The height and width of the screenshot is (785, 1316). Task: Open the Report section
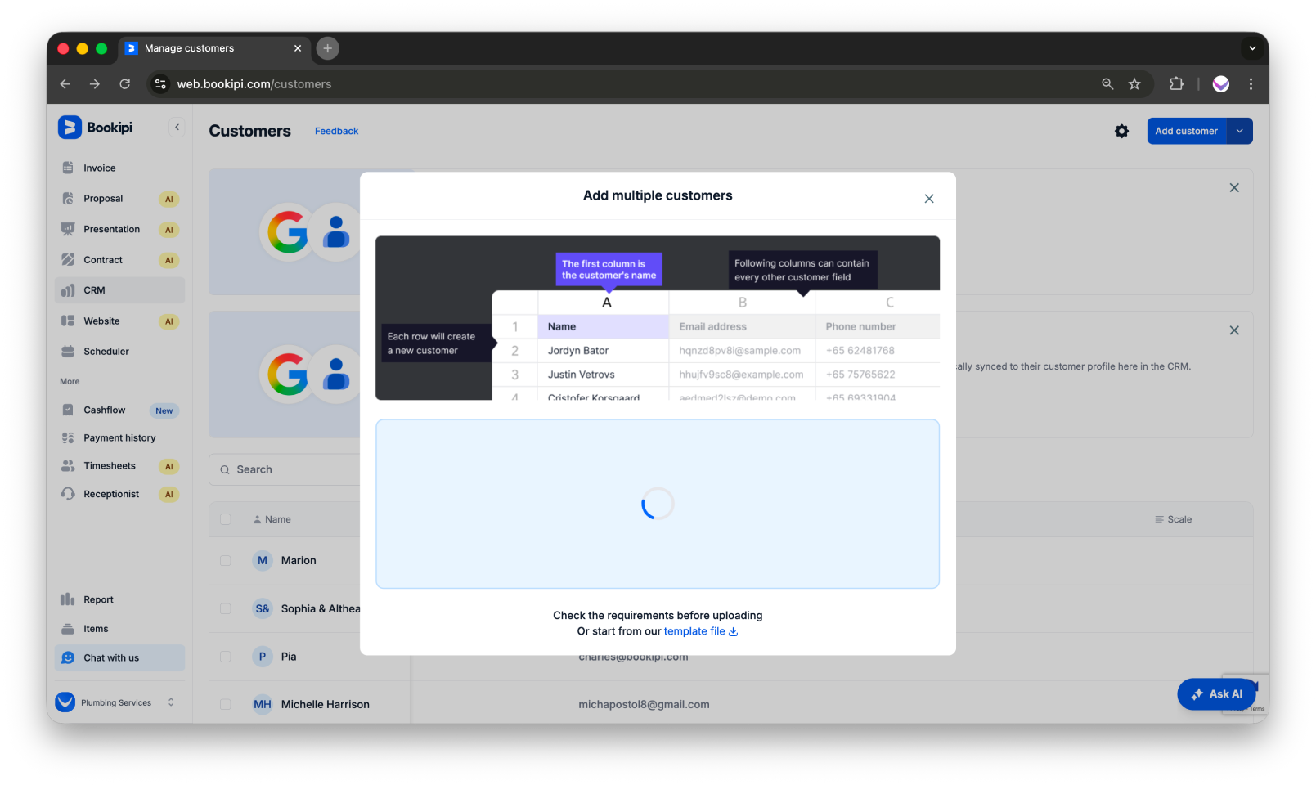97,599
